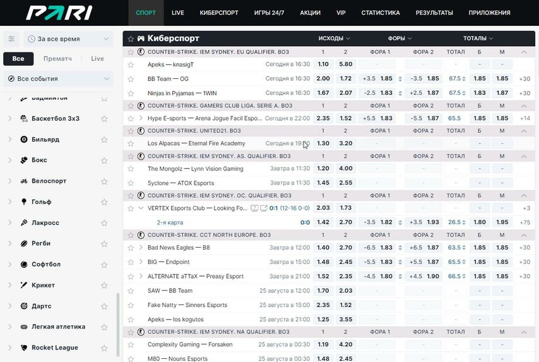Click the dart icon next to Дартс
Image resolution: width=539 pixels, height=362 pixels.
tap(23, 306)
